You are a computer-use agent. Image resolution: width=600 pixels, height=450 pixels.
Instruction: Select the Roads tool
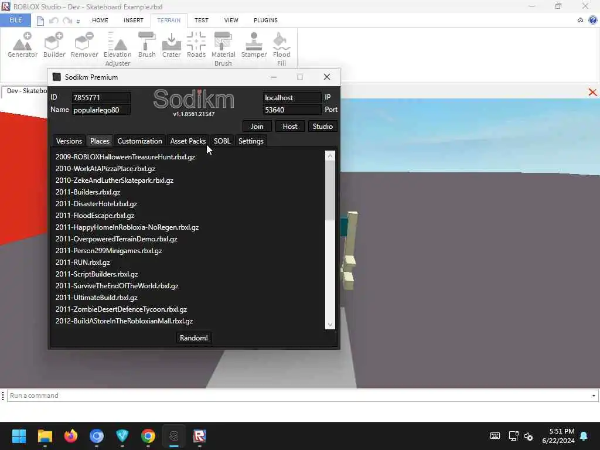(196, 45)
